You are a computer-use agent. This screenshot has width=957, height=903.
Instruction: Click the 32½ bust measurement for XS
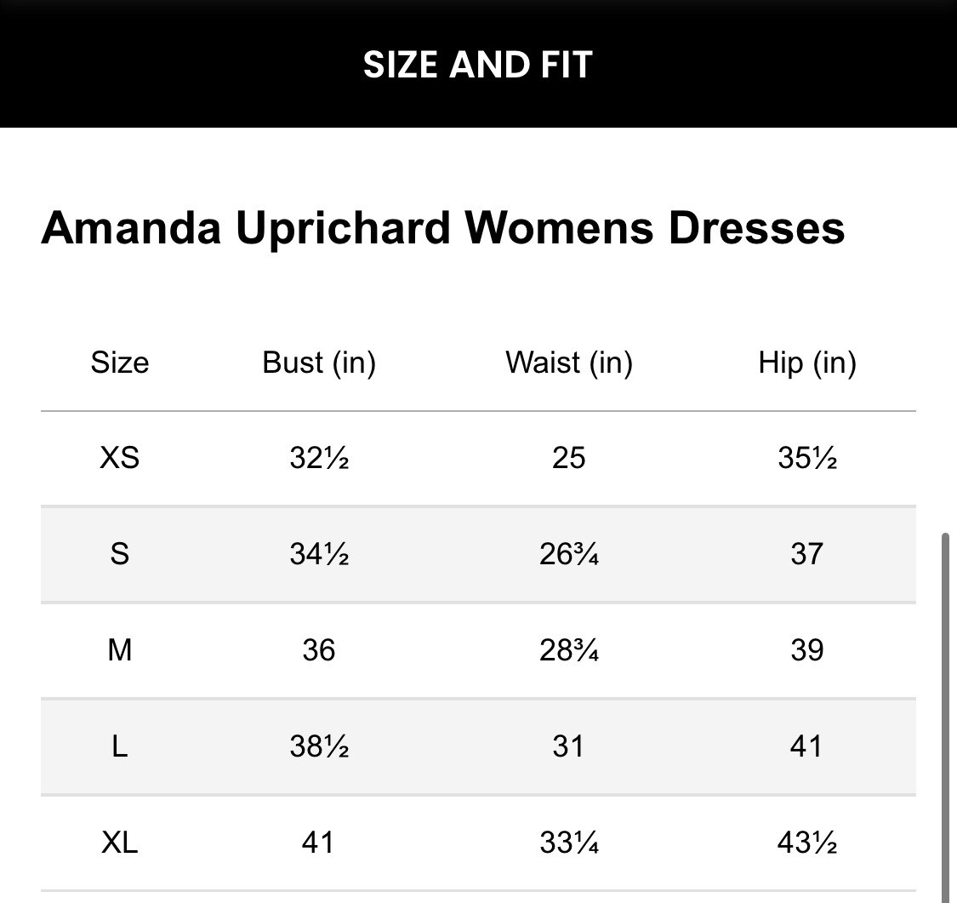(x=319, y=458)
